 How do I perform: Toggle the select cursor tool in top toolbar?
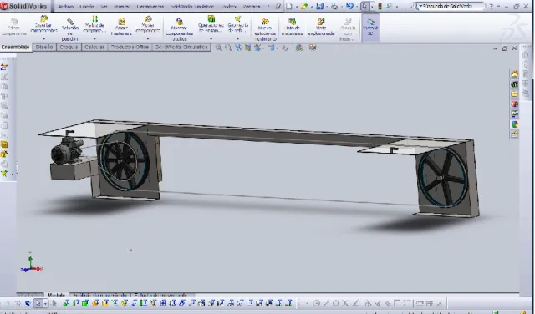click(x=364, y=6)
